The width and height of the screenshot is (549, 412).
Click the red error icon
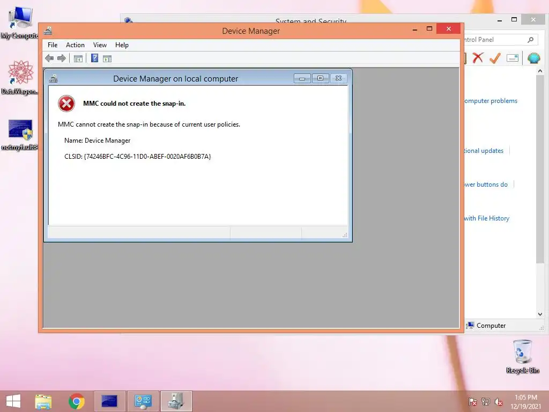[66, 104]
